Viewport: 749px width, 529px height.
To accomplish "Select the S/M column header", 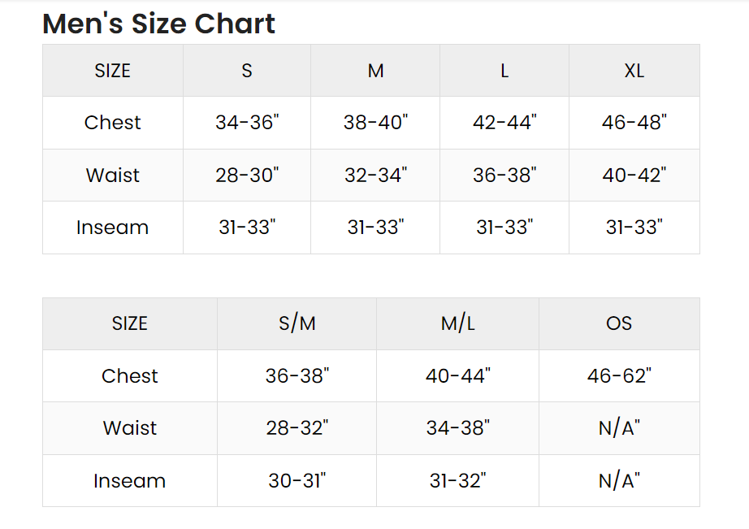I will [x=297, y=324].
